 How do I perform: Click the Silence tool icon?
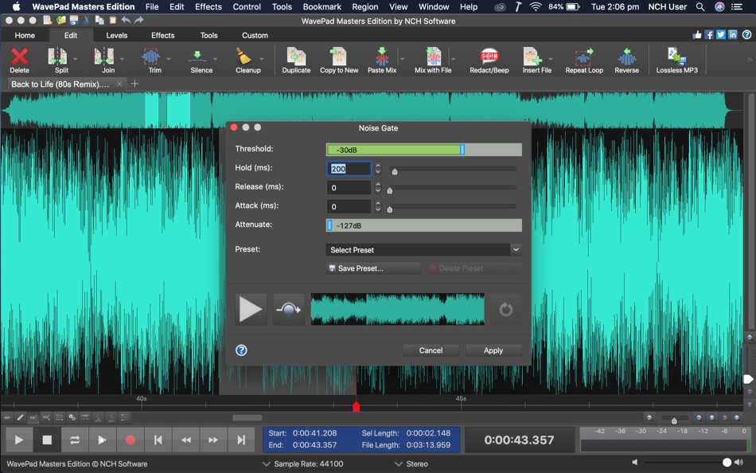pos(197,57)
